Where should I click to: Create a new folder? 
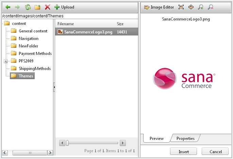(37, 7)
